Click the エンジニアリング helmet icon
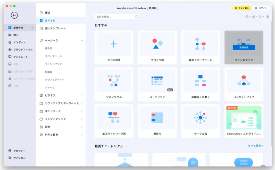Screen dimensions: 275x170 tap(41, 119)
